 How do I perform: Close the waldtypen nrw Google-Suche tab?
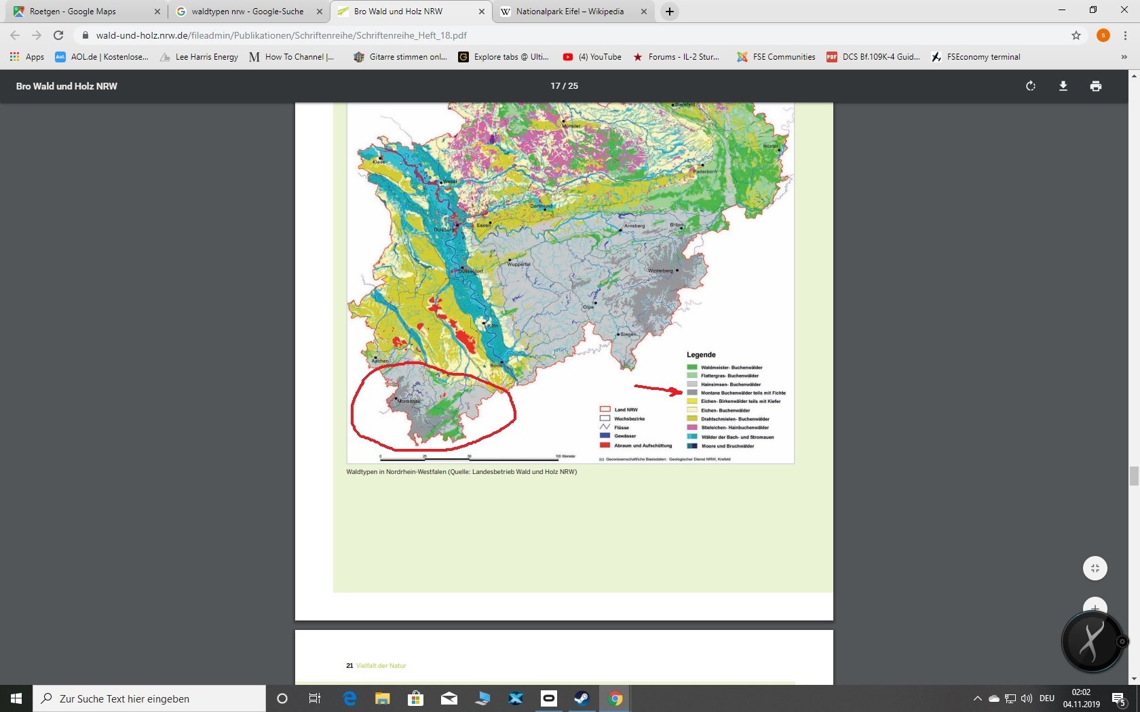click(x=319, y=12)
